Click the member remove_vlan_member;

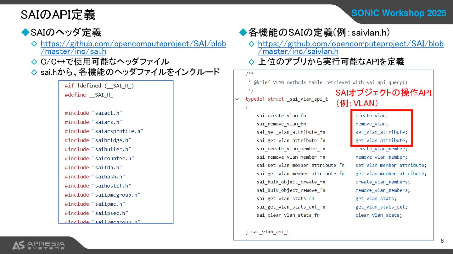382,157
